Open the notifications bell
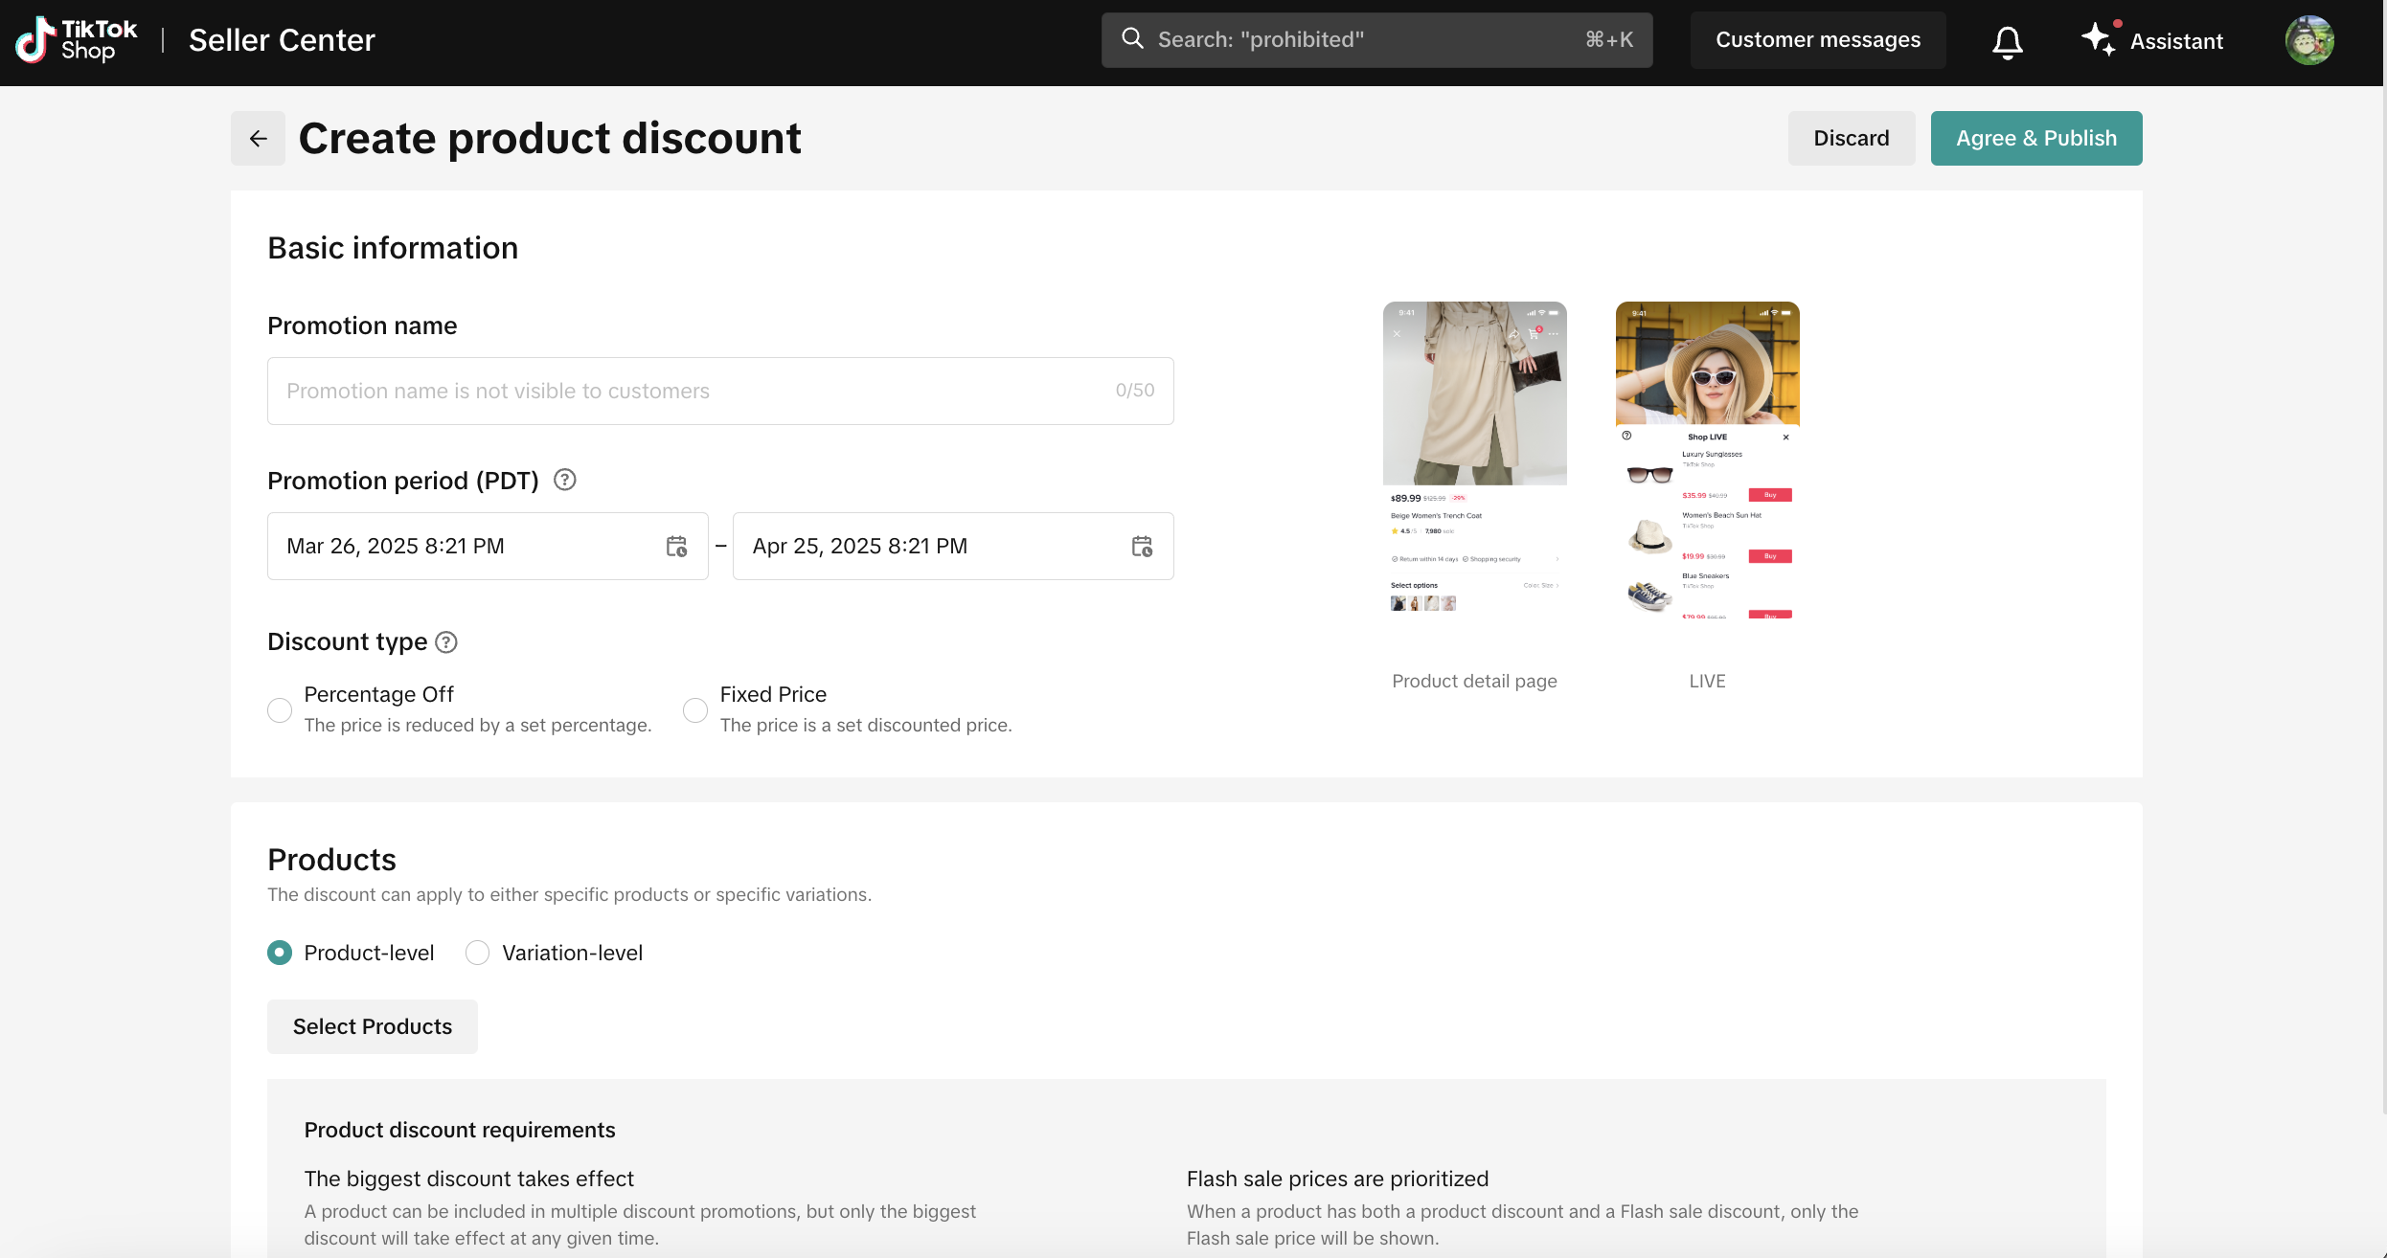 (2007, 41)
